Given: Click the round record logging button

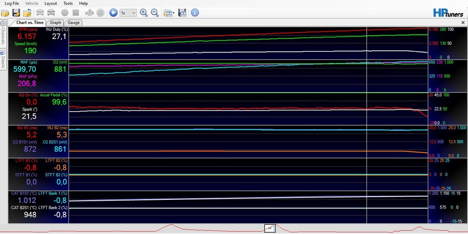Looking at the screenshot, I should 65,13.
